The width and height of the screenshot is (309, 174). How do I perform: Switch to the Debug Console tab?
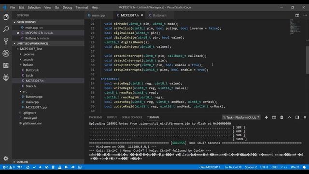point(132,117)
